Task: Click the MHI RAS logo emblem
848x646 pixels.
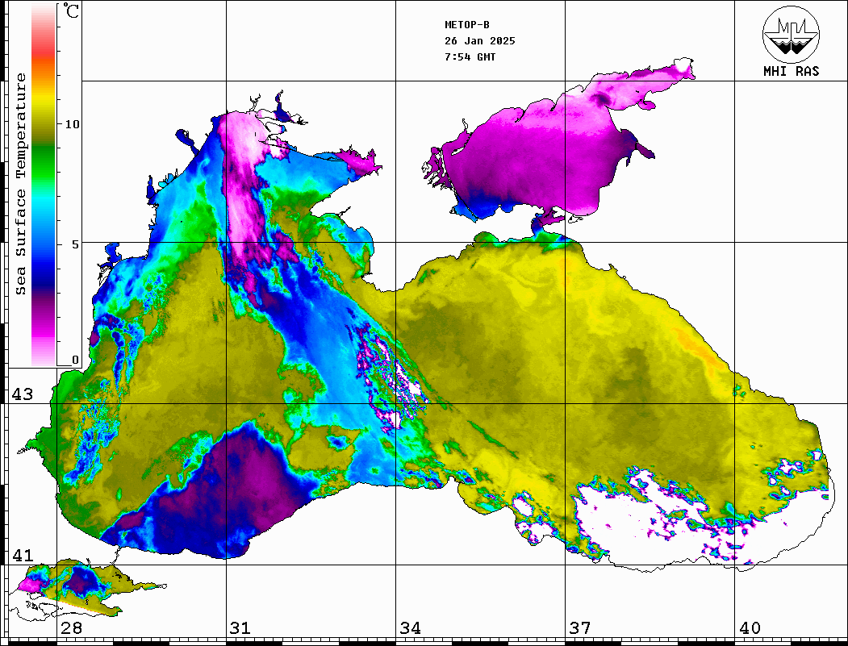Action: tap(791, 34)
